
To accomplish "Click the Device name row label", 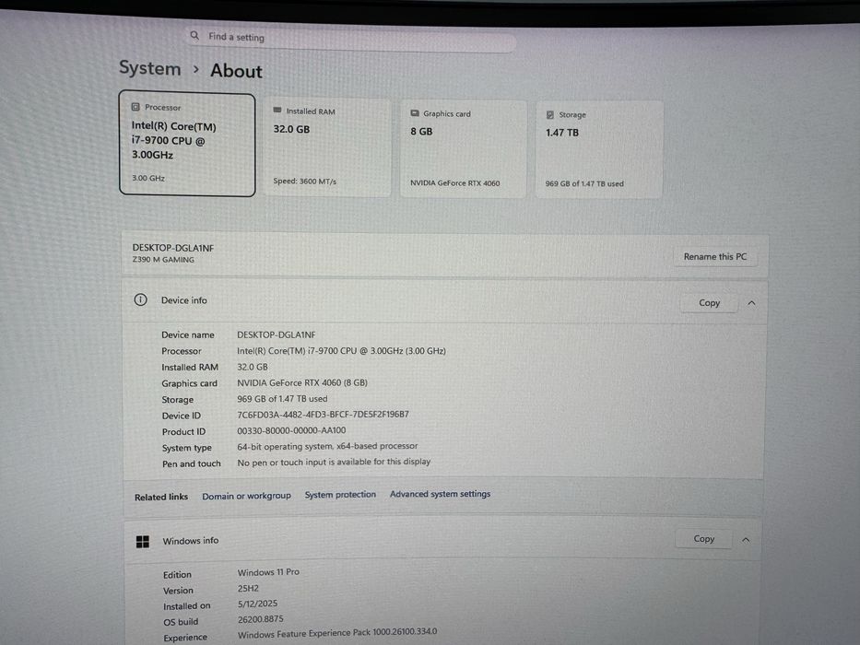I will point(187,334).
